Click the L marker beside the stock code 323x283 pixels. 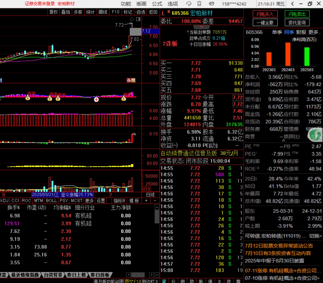click(x=163, y=13)
